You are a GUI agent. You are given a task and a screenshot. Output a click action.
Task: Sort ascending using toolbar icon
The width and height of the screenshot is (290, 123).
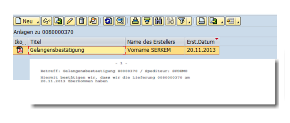point(135,21)
